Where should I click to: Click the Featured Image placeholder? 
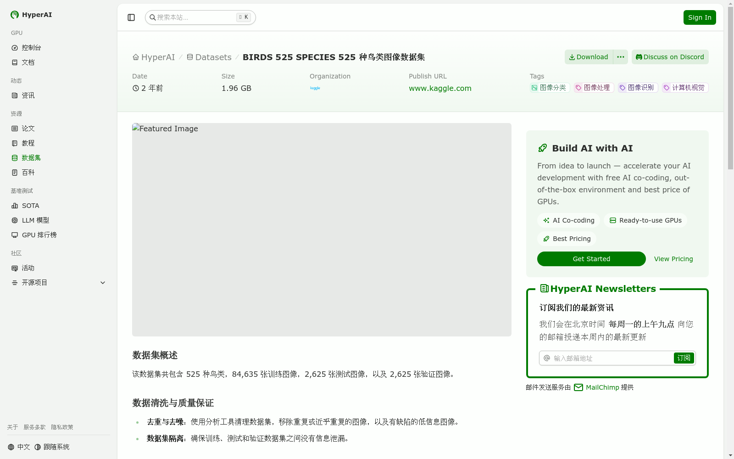click(x=322, y=229)
